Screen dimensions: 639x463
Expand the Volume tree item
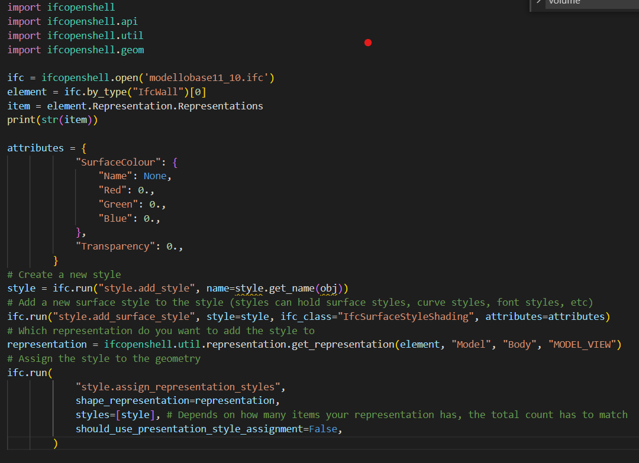click(x=537, y=3)
